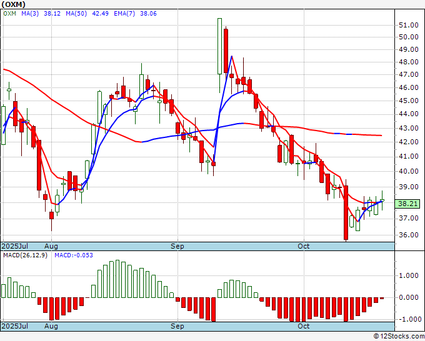The height and width of the screenshot is (341, 425).
Task: Select the MA(50) value 42.49
Action: tap(100, 14)
